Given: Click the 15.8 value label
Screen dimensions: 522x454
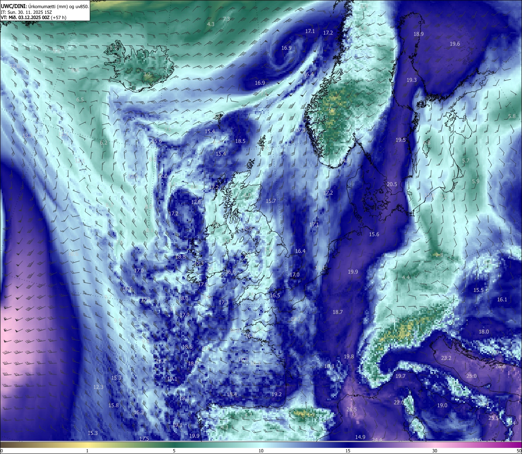Looking at the screenshot, I should point(113,406).
